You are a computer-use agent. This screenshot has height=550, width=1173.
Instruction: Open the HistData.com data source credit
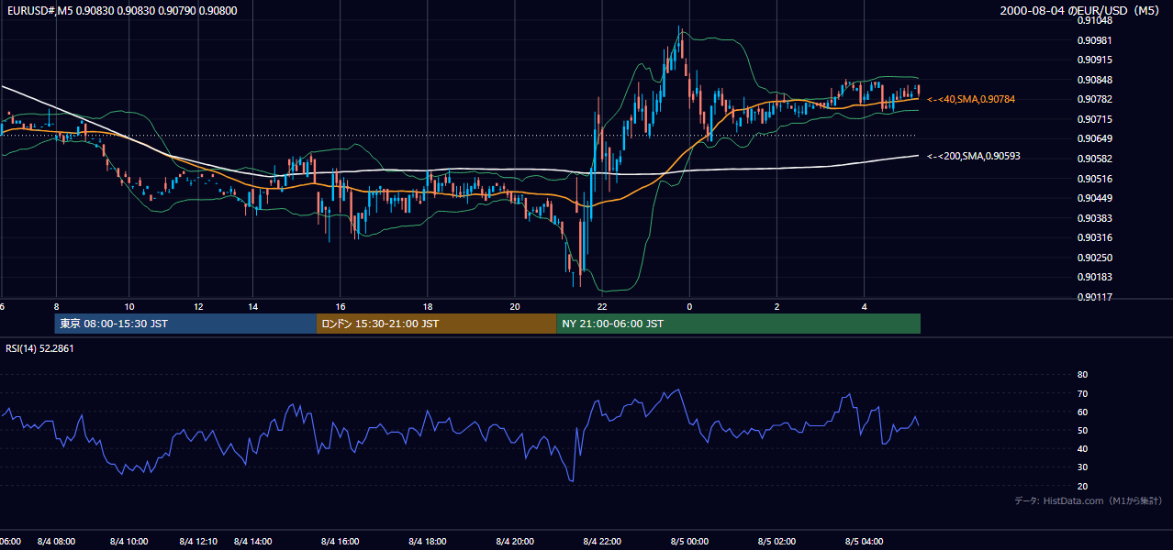[x=1089, y=500]
